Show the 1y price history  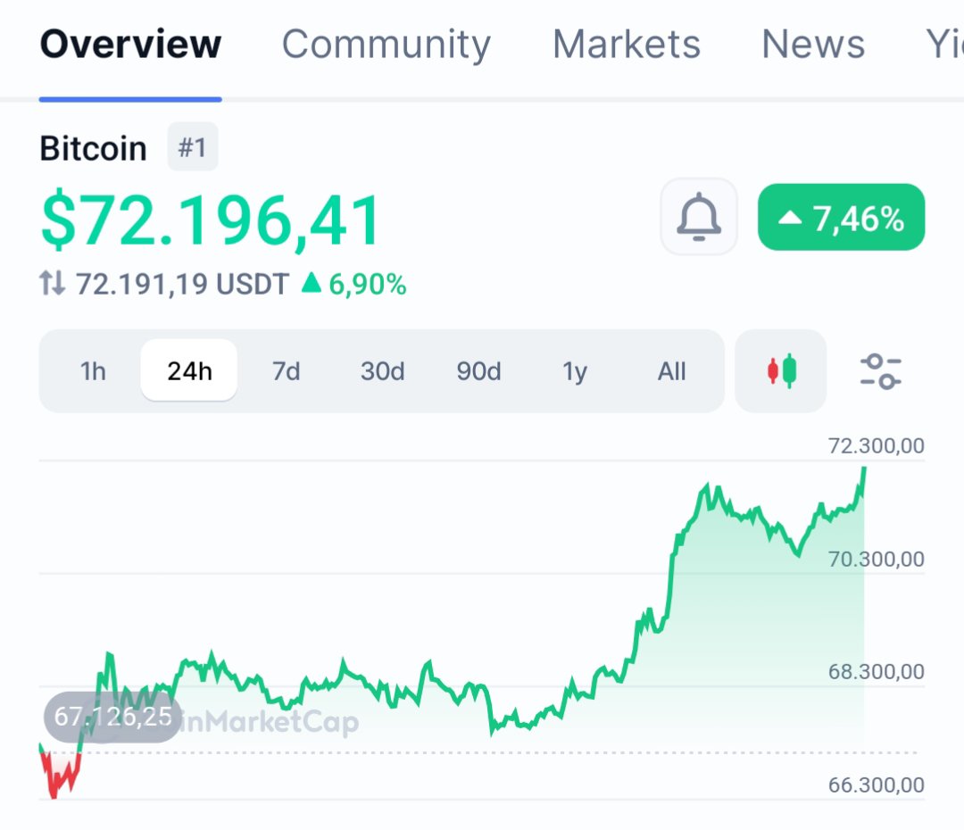[575, 371]
